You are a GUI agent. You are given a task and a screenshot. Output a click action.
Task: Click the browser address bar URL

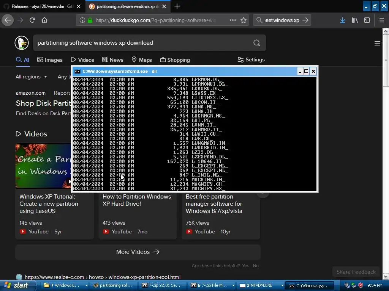(x=156, y=20)
